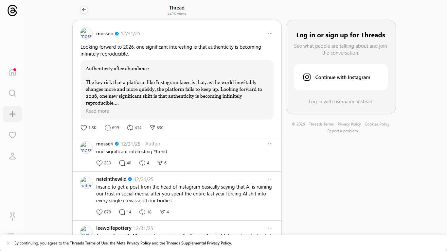Like mosseri's main post with 1.8K likes

(x=84, y=128)
